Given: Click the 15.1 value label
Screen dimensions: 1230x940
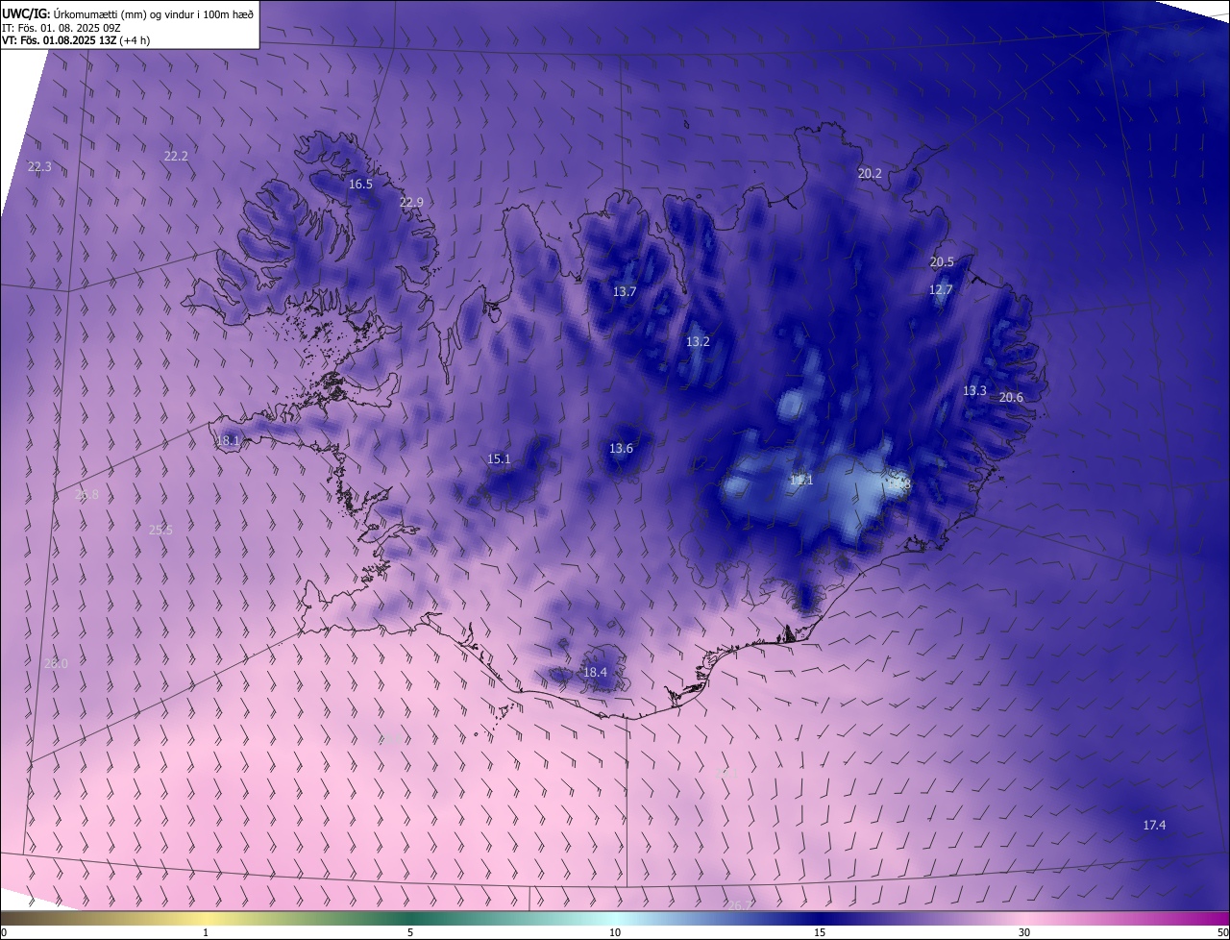Looking at the screenshot, I should point(499,458).
